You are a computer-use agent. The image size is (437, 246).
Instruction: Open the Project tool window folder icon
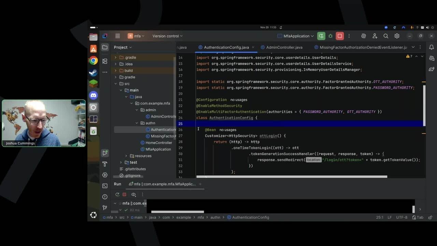105,47
